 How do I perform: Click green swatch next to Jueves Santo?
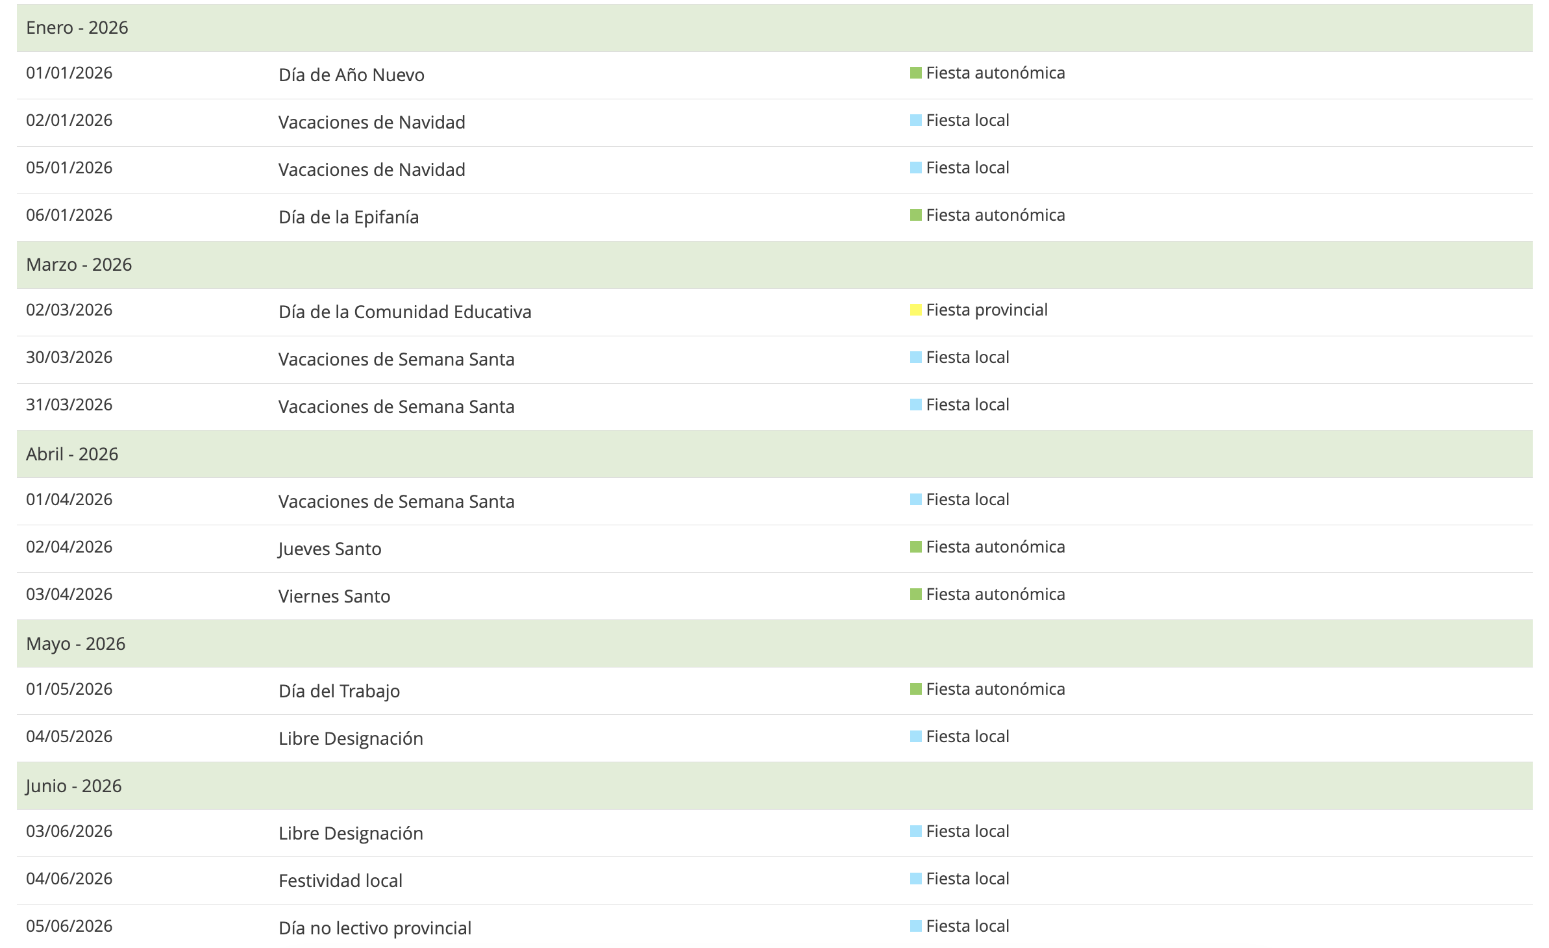click(915, 547)
